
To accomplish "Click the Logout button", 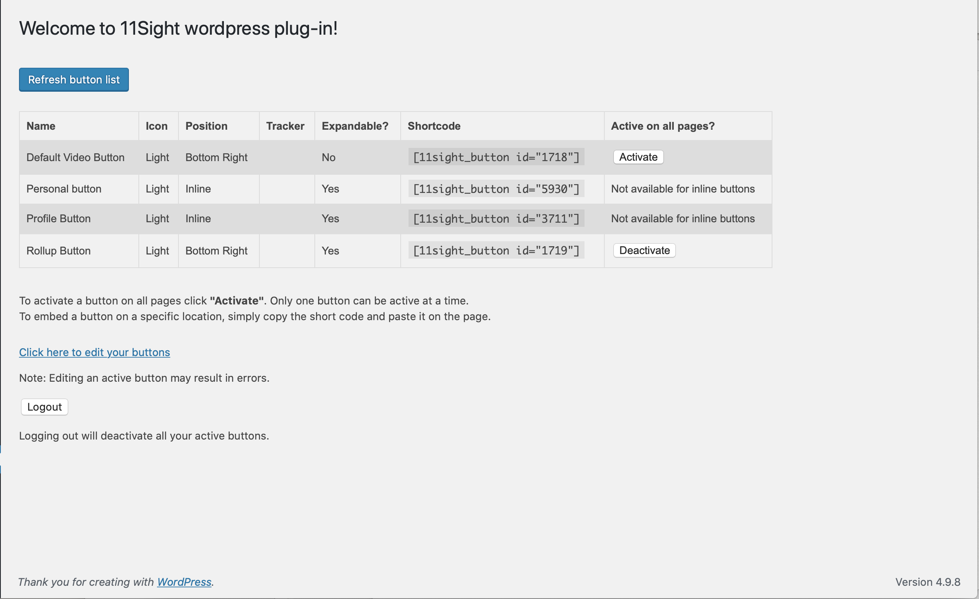I will pyautogui.click(x=45, y=407).
